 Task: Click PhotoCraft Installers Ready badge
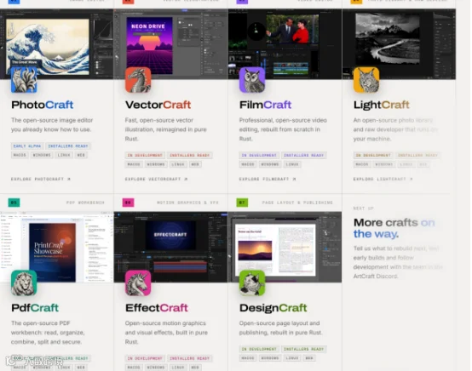(68, 146)
